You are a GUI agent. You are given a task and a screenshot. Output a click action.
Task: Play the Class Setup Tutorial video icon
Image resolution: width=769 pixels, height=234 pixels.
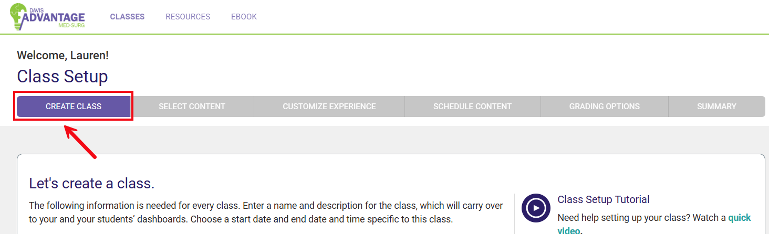tap(536, 208)
